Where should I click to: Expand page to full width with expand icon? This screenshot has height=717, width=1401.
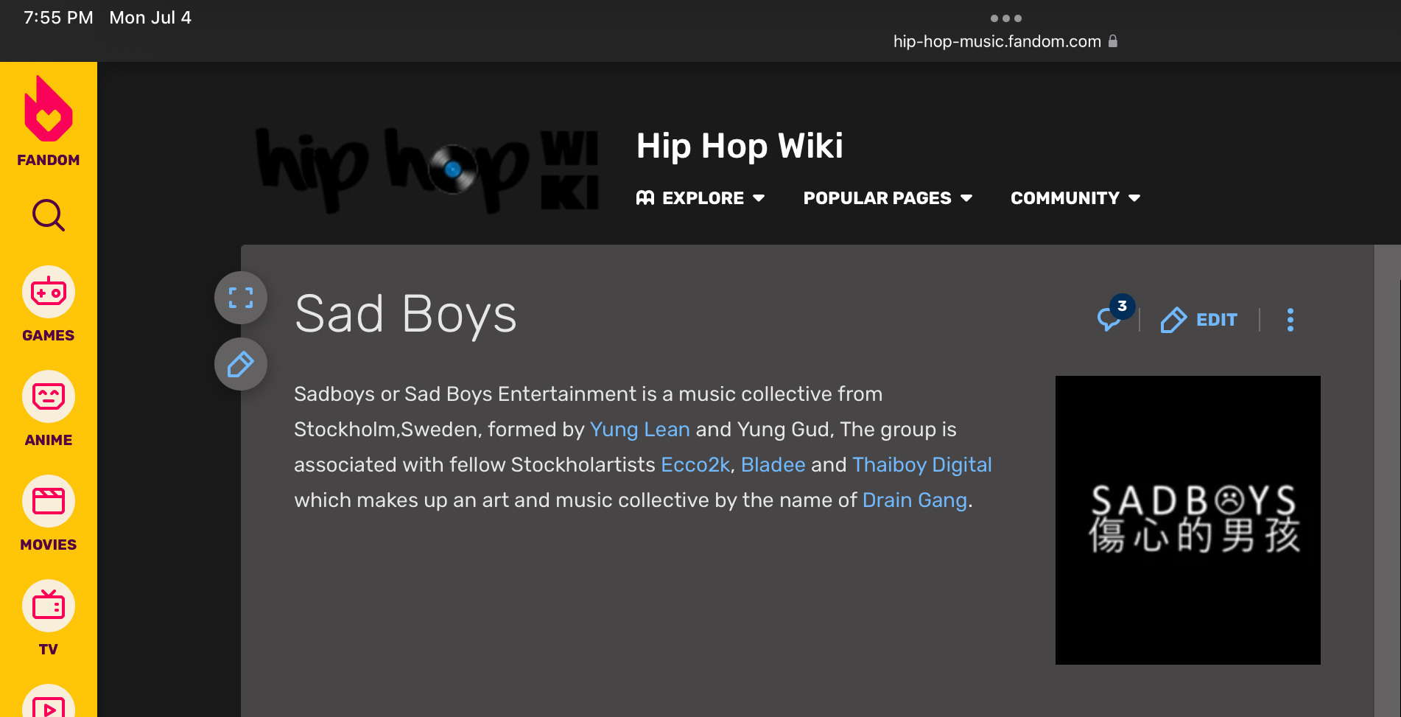[x=241, y=298]
